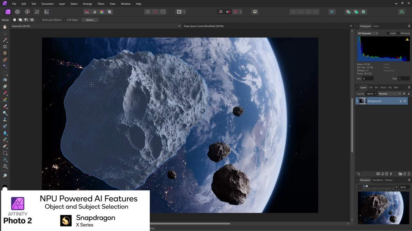Select the Background layer thumbnail
Image resolution: width=412 pixels, height=231 pixels.
(362, 101)
